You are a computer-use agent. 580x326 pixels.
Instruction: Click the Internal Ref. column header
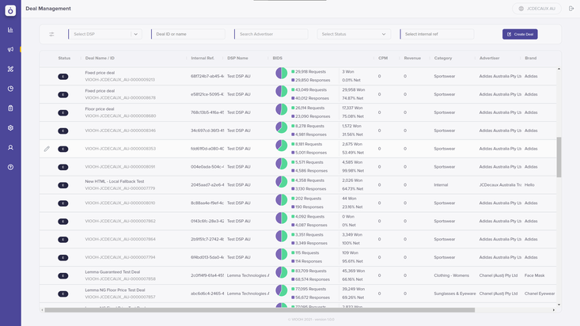coord(203,58)
